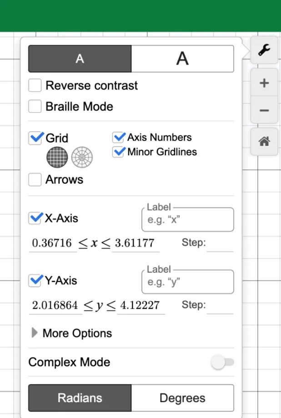Uncheck the Axis Numbers option
The height and width of the screenshot is (418, 281).
(119, 137)
